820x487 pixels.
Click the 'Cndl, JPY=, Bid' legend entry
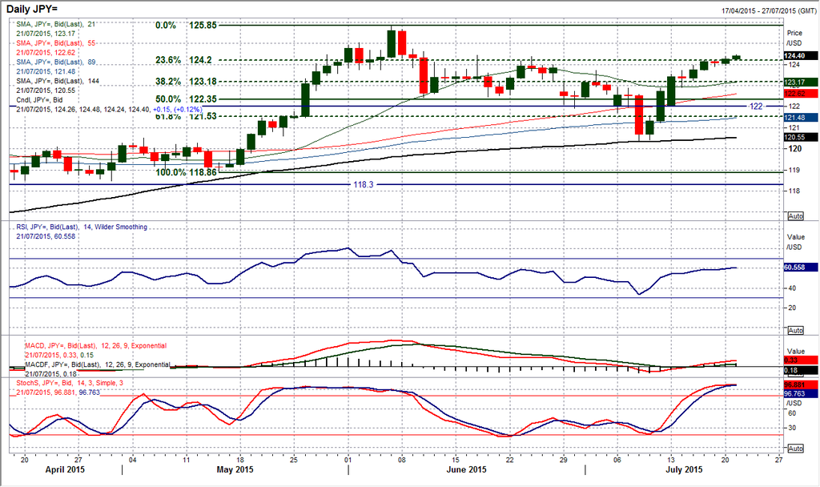39,100
